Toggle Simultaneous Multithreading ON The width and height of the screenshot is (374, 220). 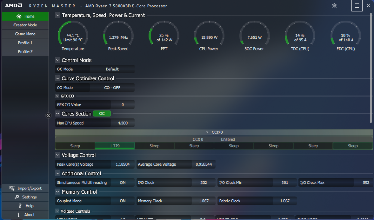coord(123,183)
